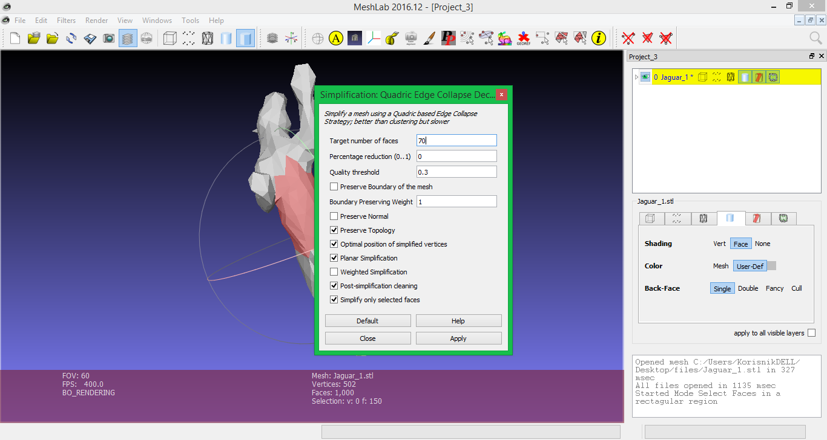Click the Percentage reduction field
The width and height of the screenshot is (827, 440).
(456, 156)
